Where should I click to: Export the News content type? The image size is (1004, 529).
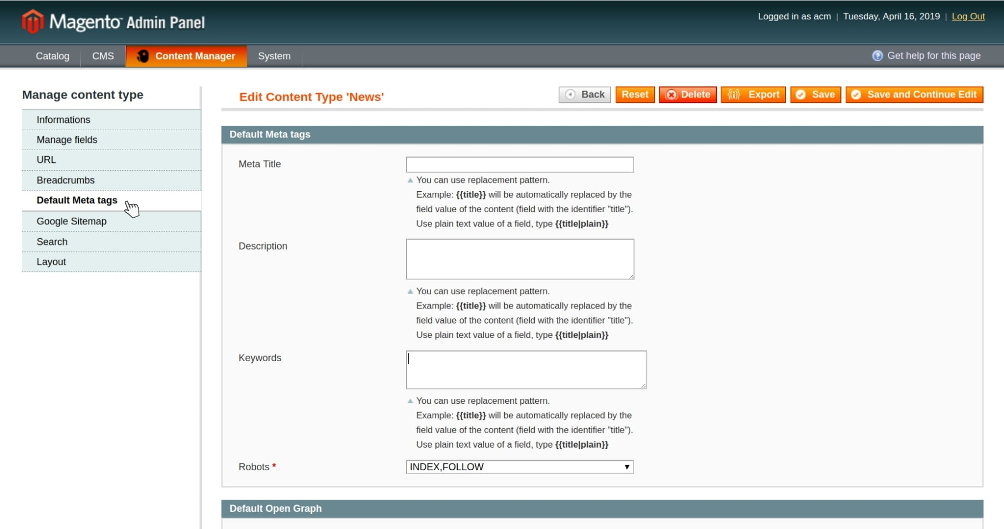[x=753, y=95]
